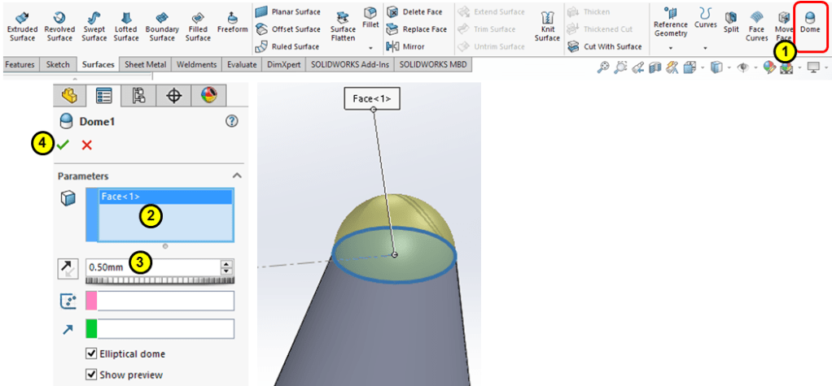
Task: Click the Delete Face tool
Action: [416, 12]
